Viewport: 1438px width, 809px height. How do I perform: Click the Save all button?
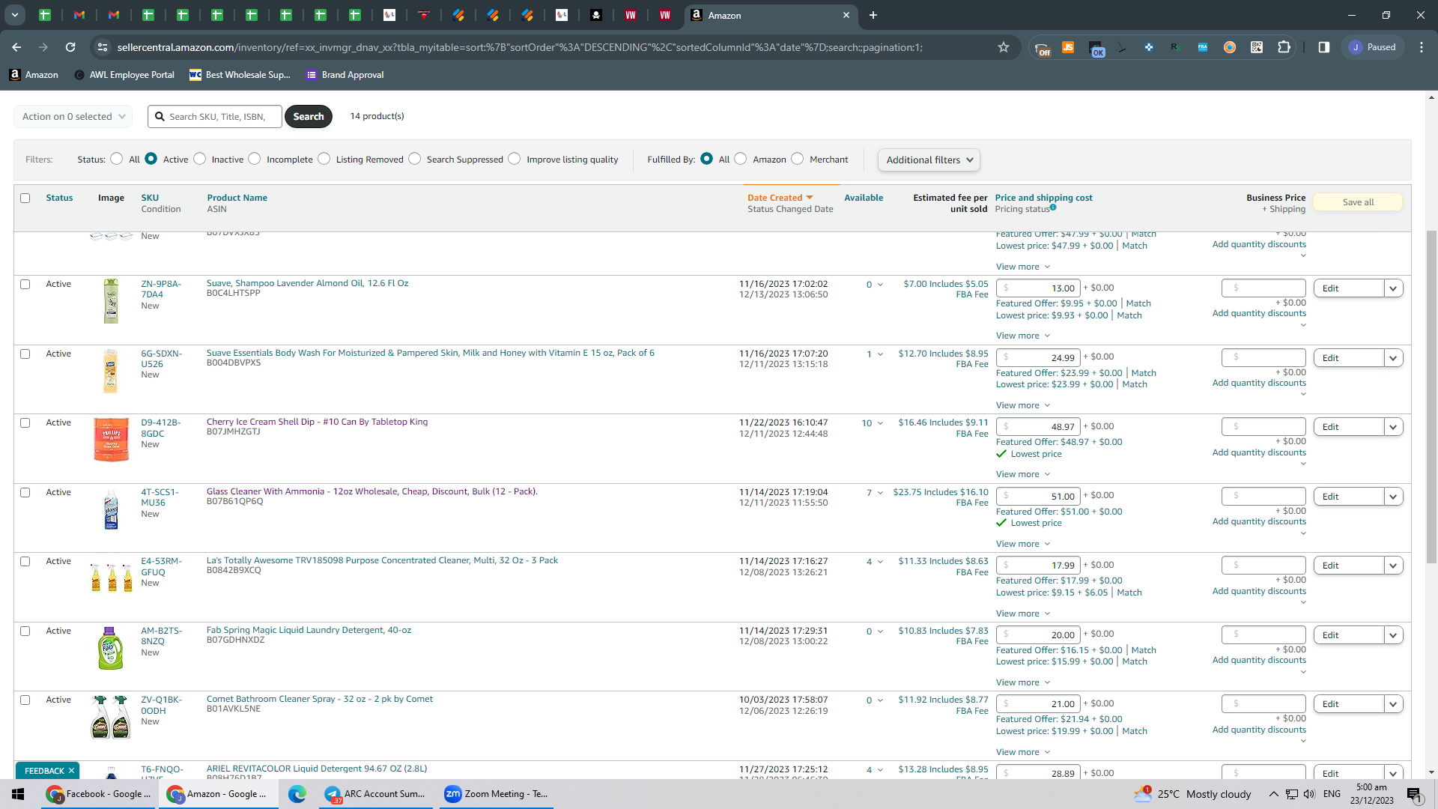1358,202
